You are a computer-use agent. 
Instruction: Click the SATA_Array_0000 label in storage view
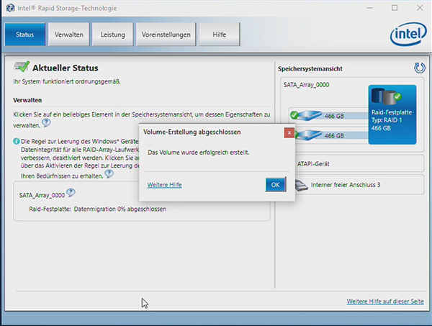[307, 85]
